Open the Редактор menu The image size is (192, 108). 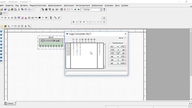tap(10, 5)
